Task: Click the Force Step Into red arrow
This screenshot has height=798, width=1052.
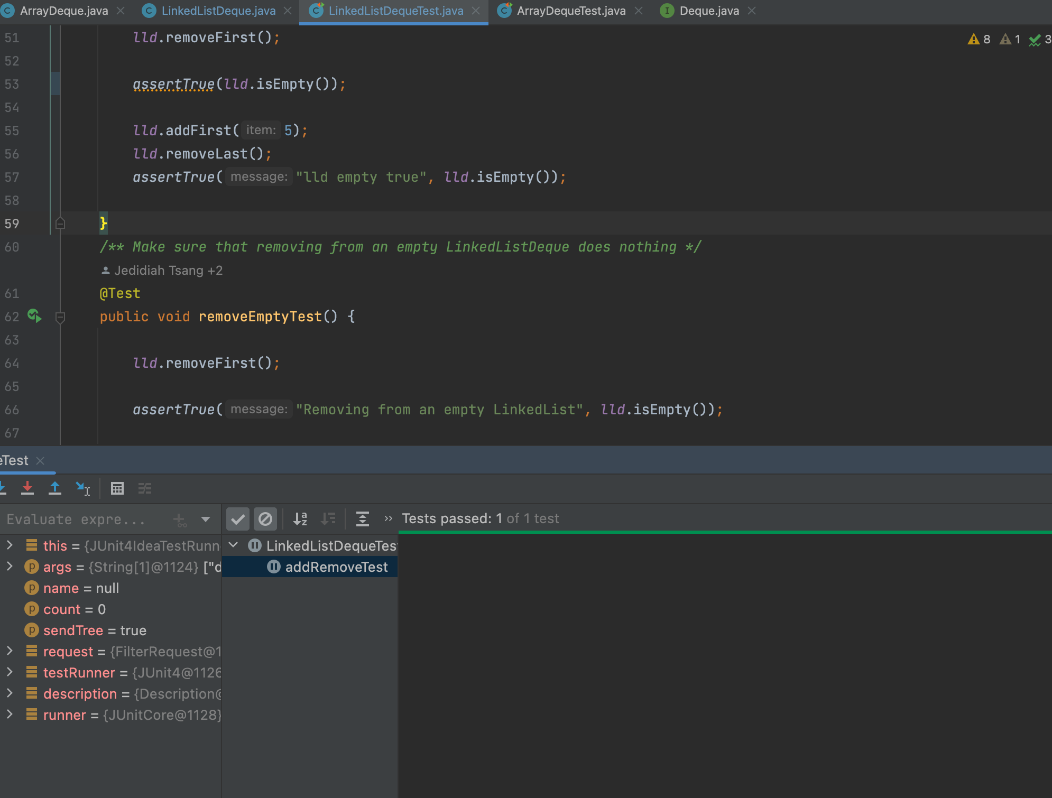Action: [x=27, y=488]
